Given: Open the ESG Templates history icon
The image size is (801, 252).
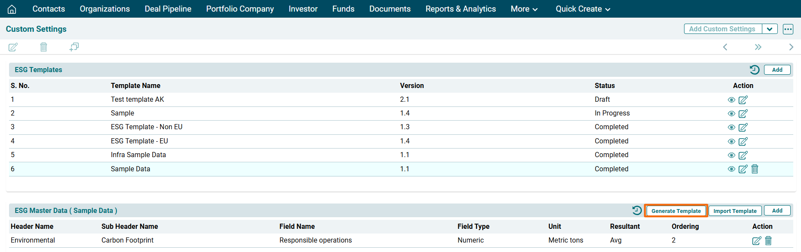Looking at the screenshot, I should (754, 70).
